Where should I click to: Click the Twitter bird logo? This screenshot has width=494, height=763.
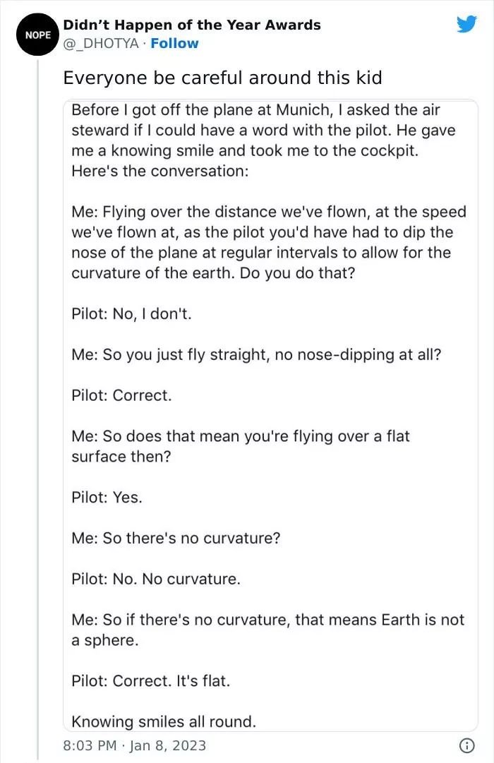point(466,25)
